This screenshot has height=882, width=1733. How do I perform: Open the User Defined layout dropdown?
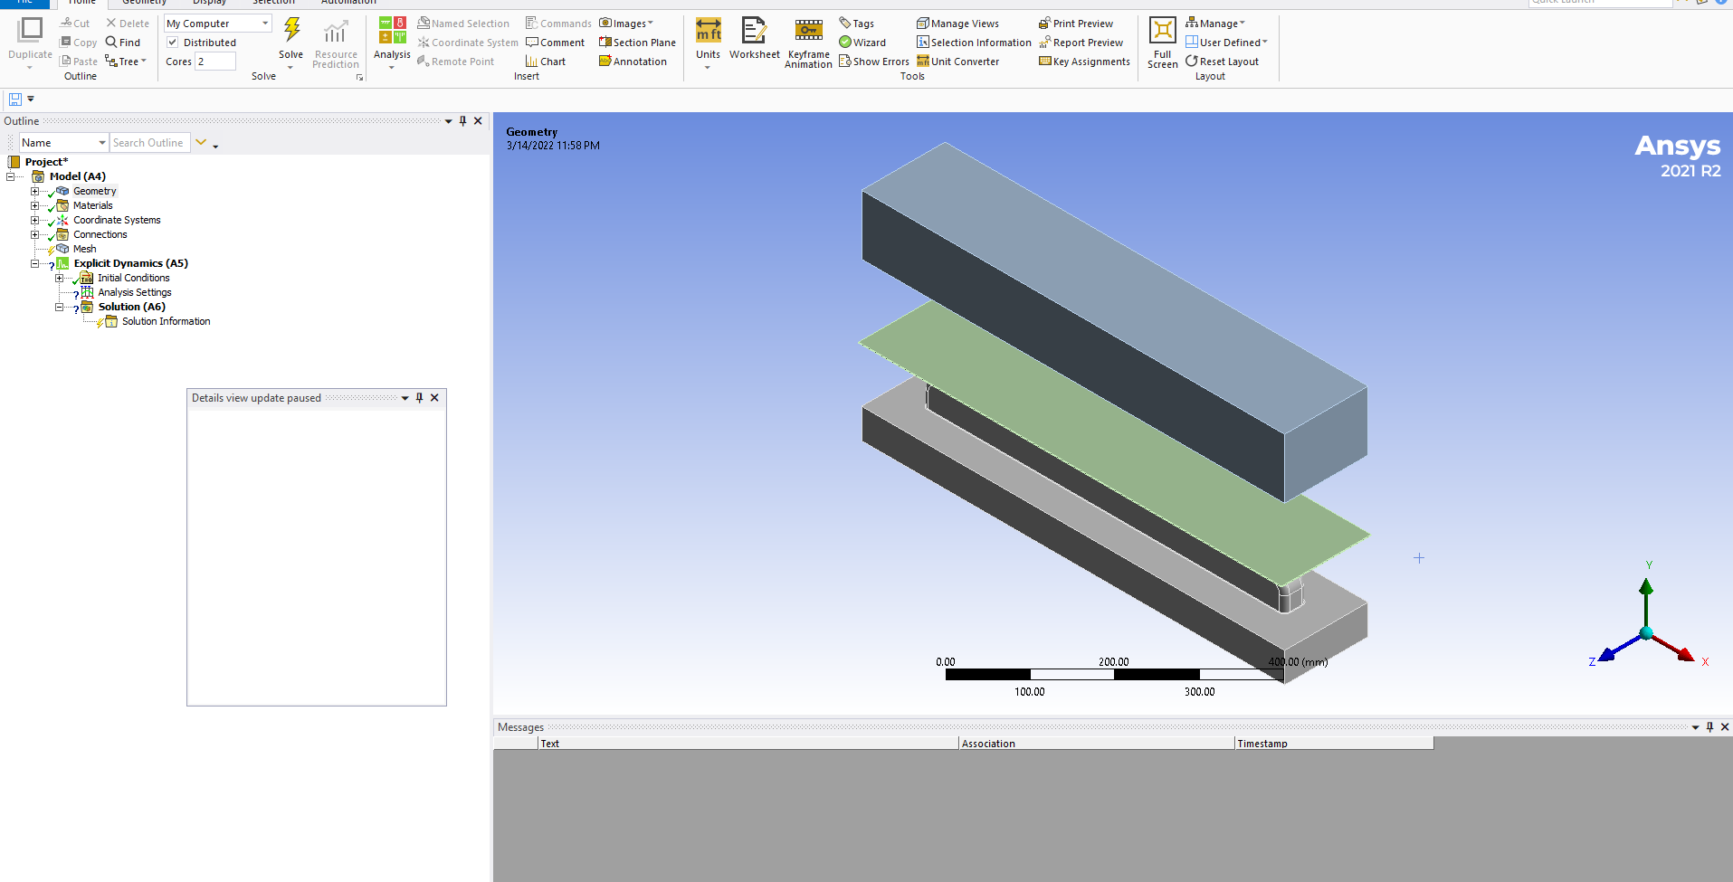[x=1226, y=43]
